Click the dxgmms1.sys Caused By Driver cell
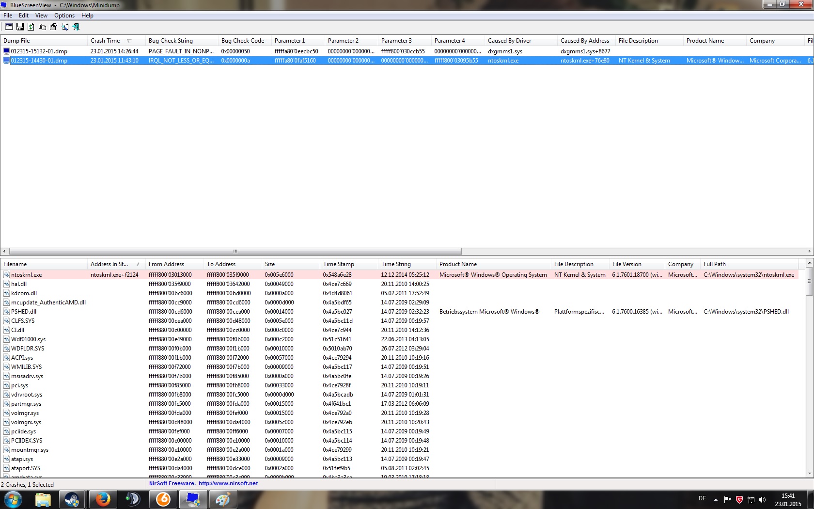This screenshot has height=509, width=814. coord(505,51)
